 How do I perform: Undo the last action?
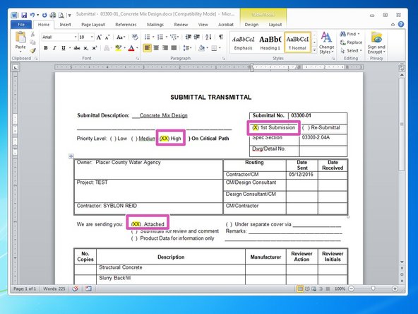click(x=32, y=15)
